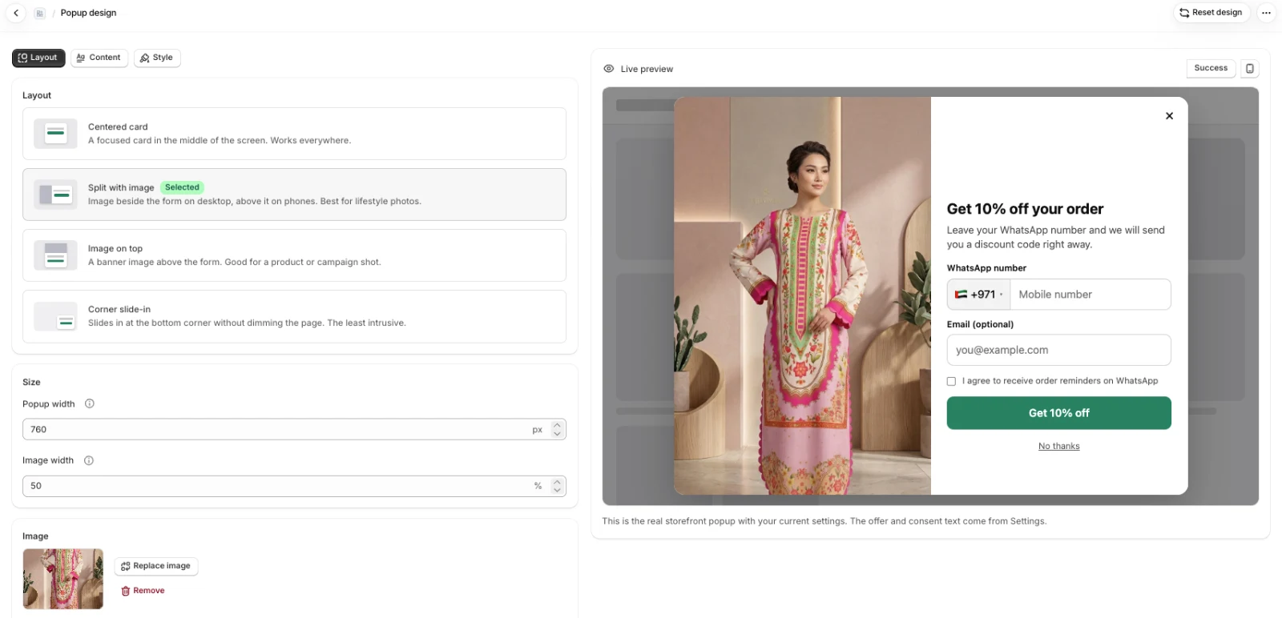Click the Centered card description text
The height and width of the screenshot is (618, 1282).
click(x=220, y=141)
